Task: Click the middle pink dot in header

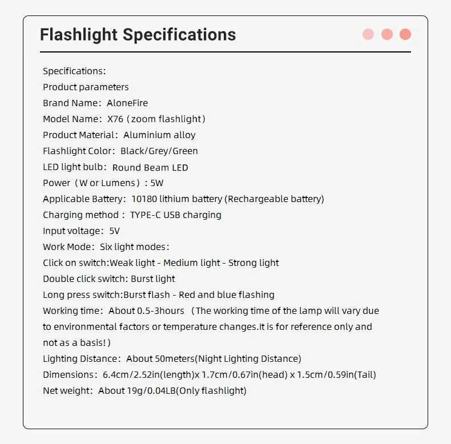Action: tap(387, 34)
